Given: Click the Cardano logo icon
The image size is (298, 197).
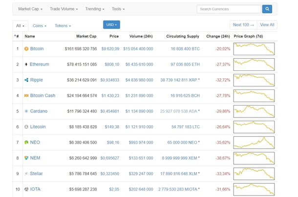Looking at the screenshot, I should pos(26,111).
